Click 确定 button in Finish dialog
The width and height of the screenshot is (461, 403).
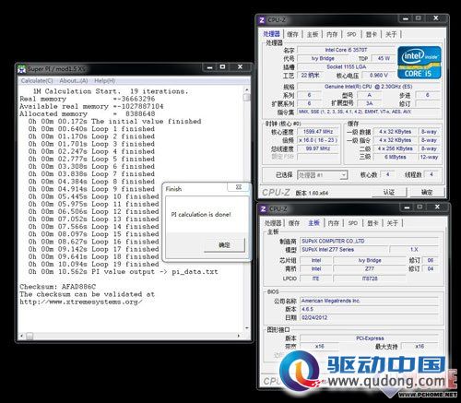(224, 245)
